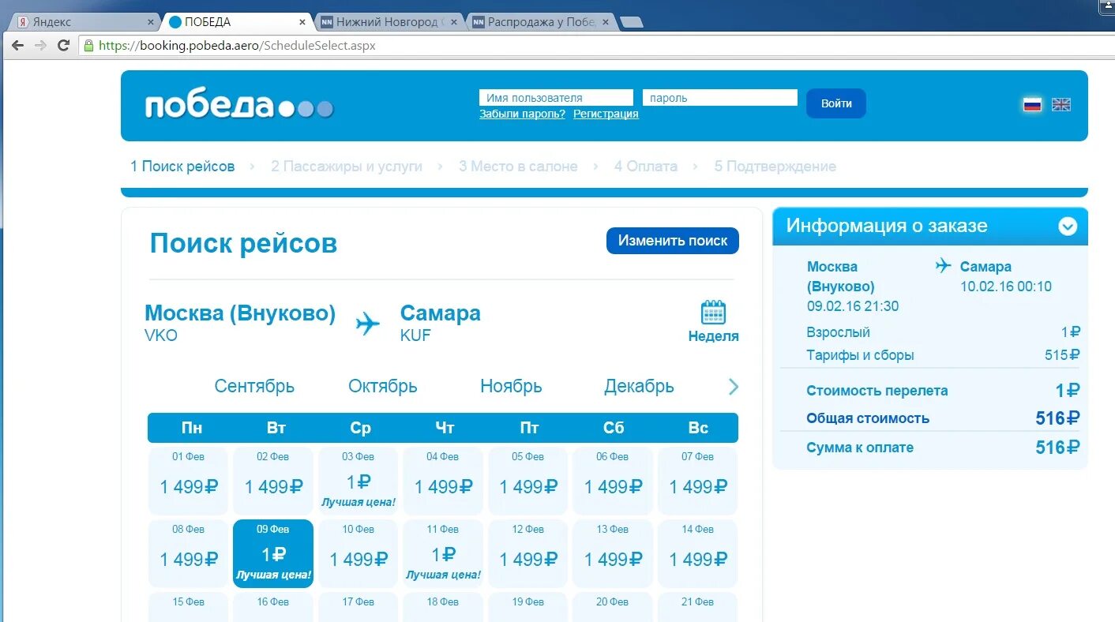Select 11 Фев best price 1₽
The image size is (1115, 622).
(x=443, y=553)
